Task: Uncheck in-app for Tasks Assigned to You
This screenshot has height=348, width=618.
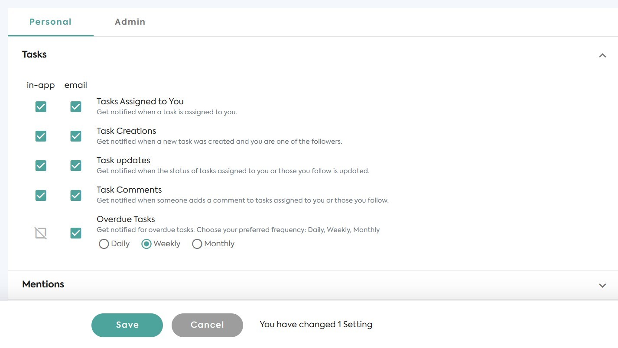Action: 41,107
